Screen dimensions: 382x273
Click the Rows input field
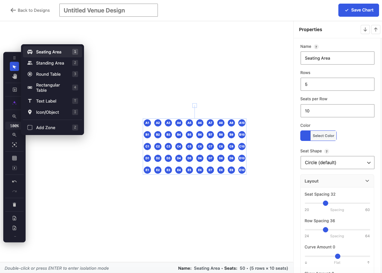point(337,84)
